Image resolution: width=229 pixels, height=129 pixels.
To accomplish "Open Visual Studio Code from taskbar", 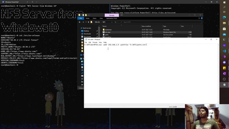I will (224, 51).
